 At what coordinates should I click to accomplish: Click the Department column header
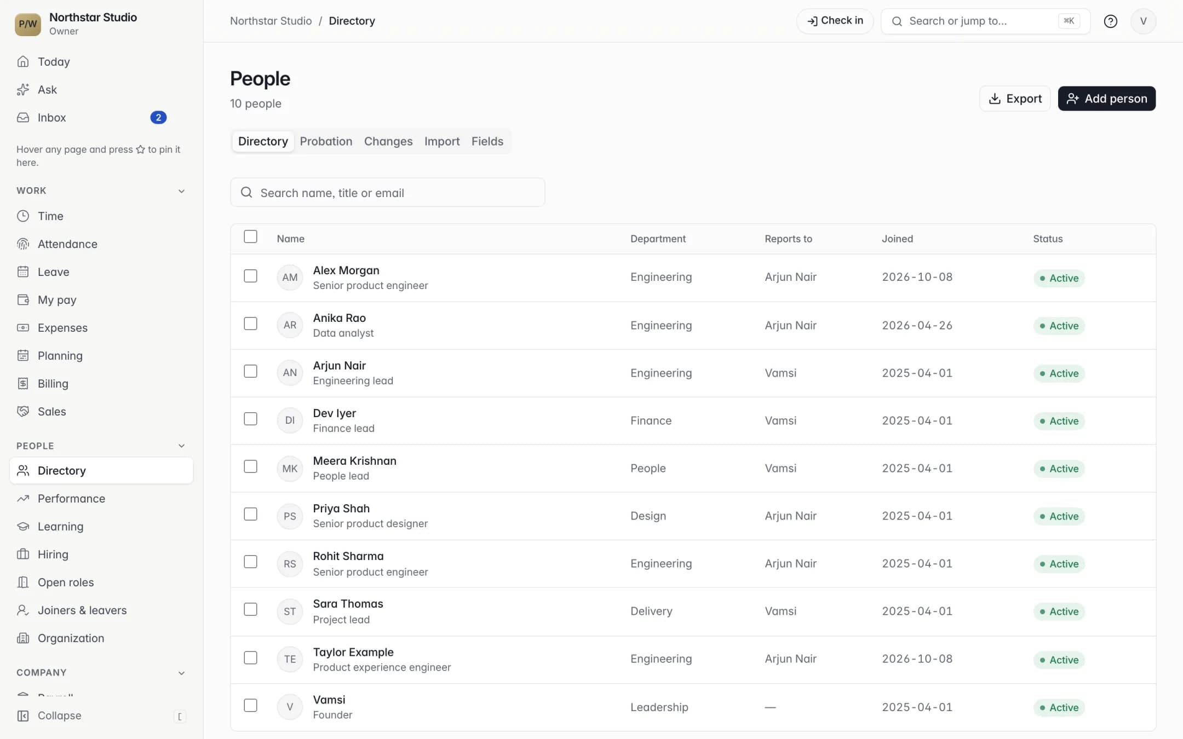click(x=658, y=239)
